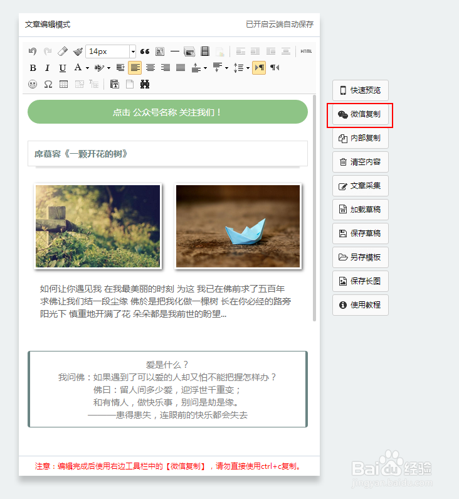The height and width of the screenshot is (499, 459).
Task: Click the line 如何让你遇见我 在我最美丽的时刻
Action: 162,289
